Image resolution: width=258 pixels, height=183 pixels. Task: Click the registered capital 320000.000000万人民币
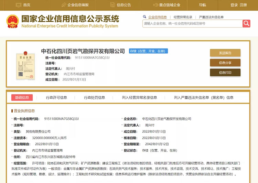[x=49, y=138]
